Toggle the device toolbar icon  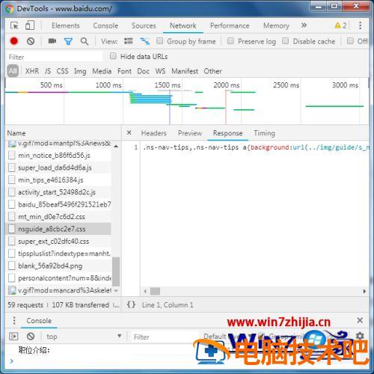click(x=30, y=25)
